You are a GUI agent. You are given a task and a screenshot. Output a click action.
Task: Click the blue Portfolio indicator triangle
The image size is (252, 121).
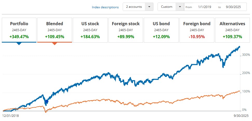pos(19,44)
